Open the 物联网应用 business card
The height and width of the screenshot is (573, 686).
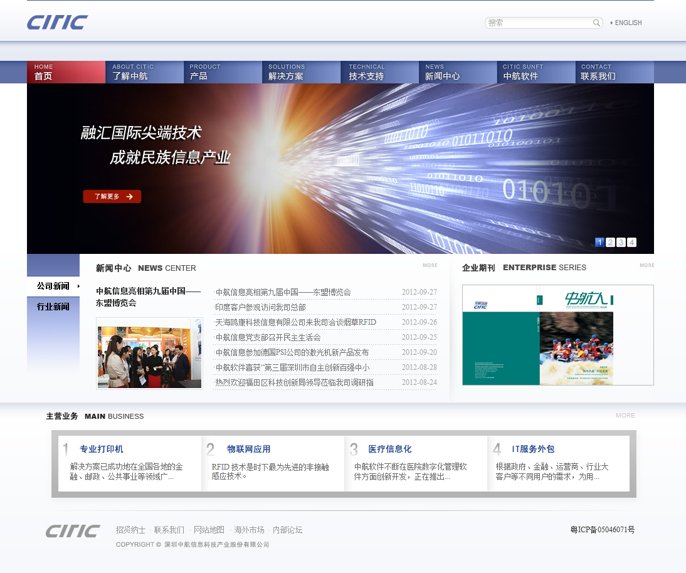pyautogui.click(x=248, y=449)
